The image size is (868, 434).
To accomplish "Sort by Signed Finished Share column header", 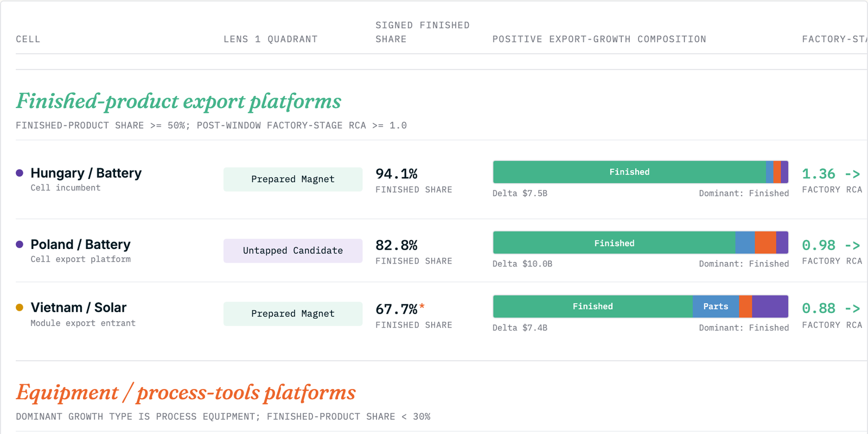I will (423, 32).
